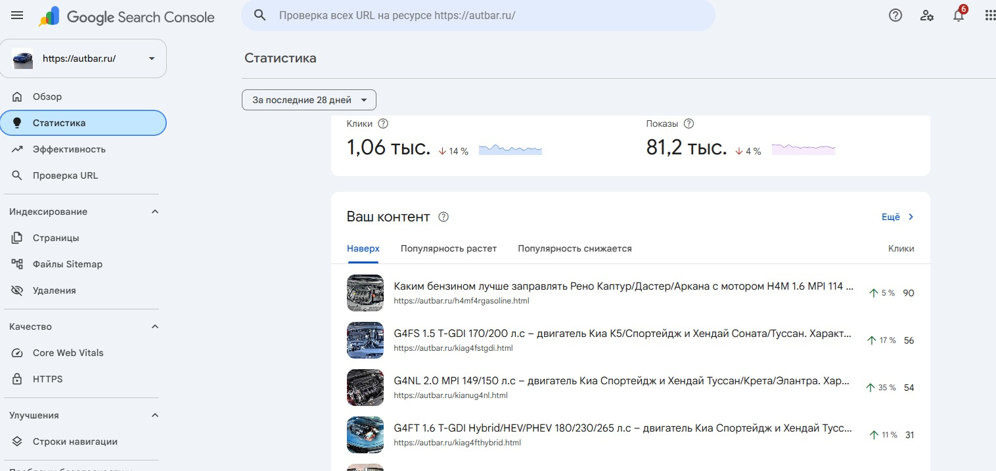Click the Ещё link
The height and width of the screenshot is (471, 996).
[891, 217]
